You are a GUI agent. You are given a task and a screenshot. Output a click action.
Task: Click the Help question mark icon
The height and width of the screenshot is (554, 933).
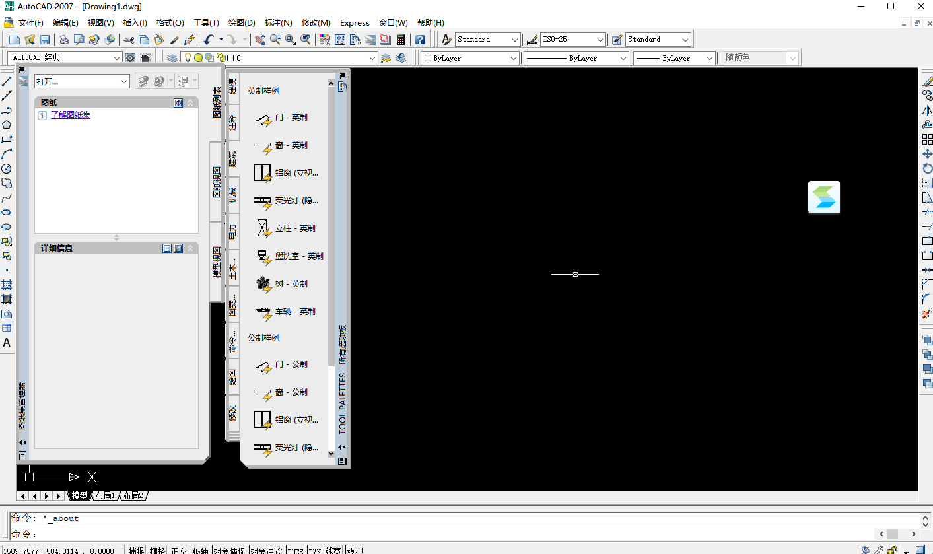420,40
